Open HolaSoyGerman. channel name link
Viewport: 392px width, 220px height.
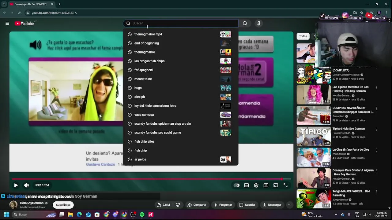(x=32, y=203)
